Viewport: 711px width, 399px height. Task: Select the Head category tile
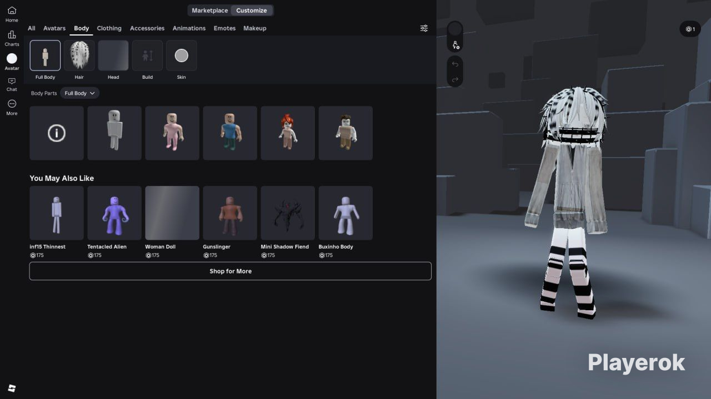pos(113,55)
